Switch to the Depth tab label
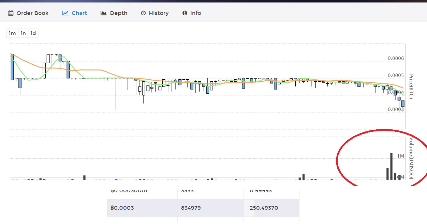Screen dimensions: 427x224 click(x=118, y=13)
